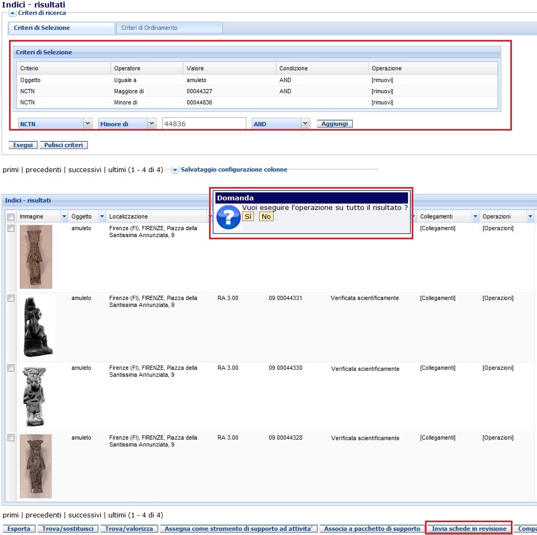
Task: Click the Oggetto column filter arrow
Action: click(102, 216)
